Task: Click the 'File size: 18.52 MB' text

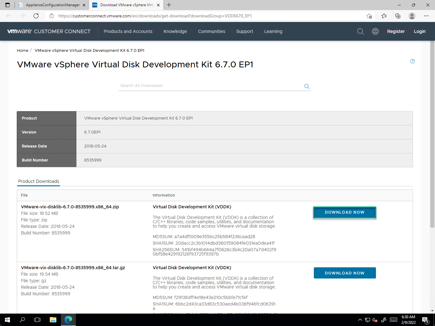Action: coord(39,213)
